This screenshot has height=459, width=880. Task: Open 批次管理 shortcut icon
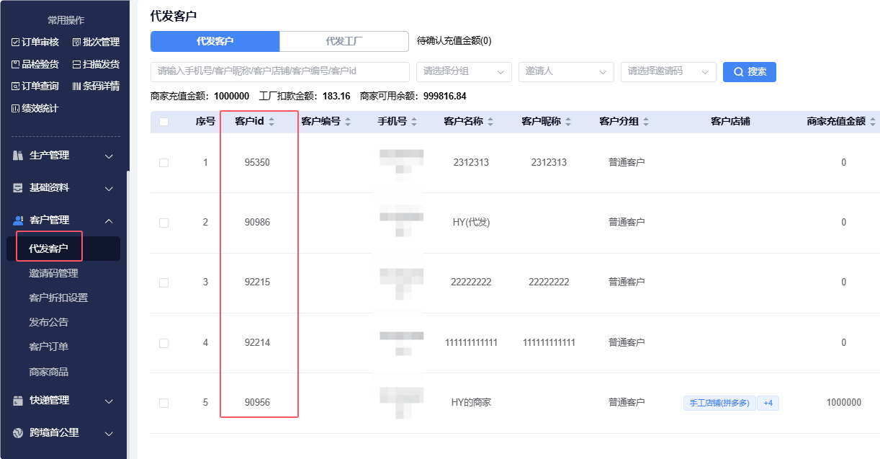pyautogui.click(x=76, y=43)
